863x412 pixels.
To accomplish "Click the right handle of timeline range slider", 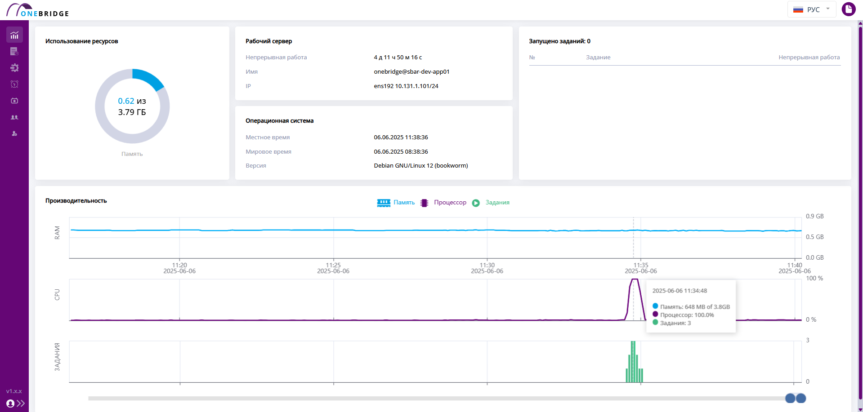I will (x=801, y=398).
